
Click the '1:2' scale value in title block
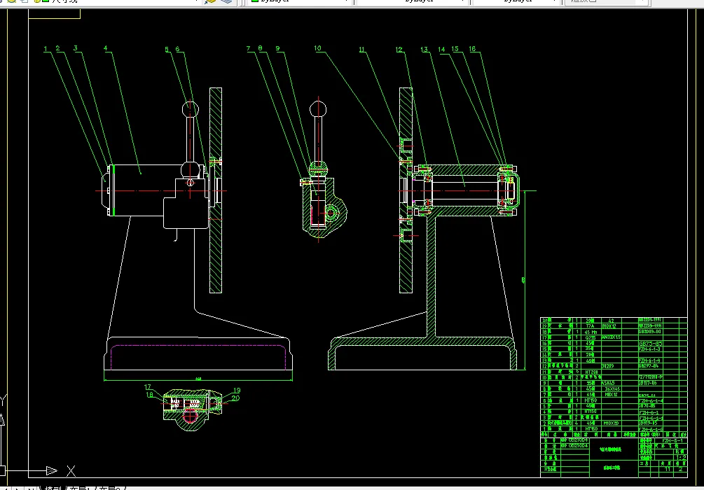681,457
